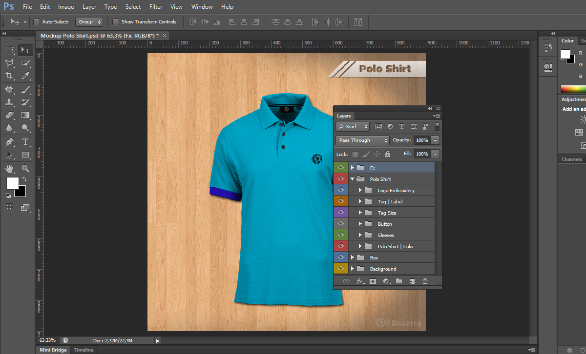Hide the Polo Shirt group
586x354 pixels.
[341, 179]
